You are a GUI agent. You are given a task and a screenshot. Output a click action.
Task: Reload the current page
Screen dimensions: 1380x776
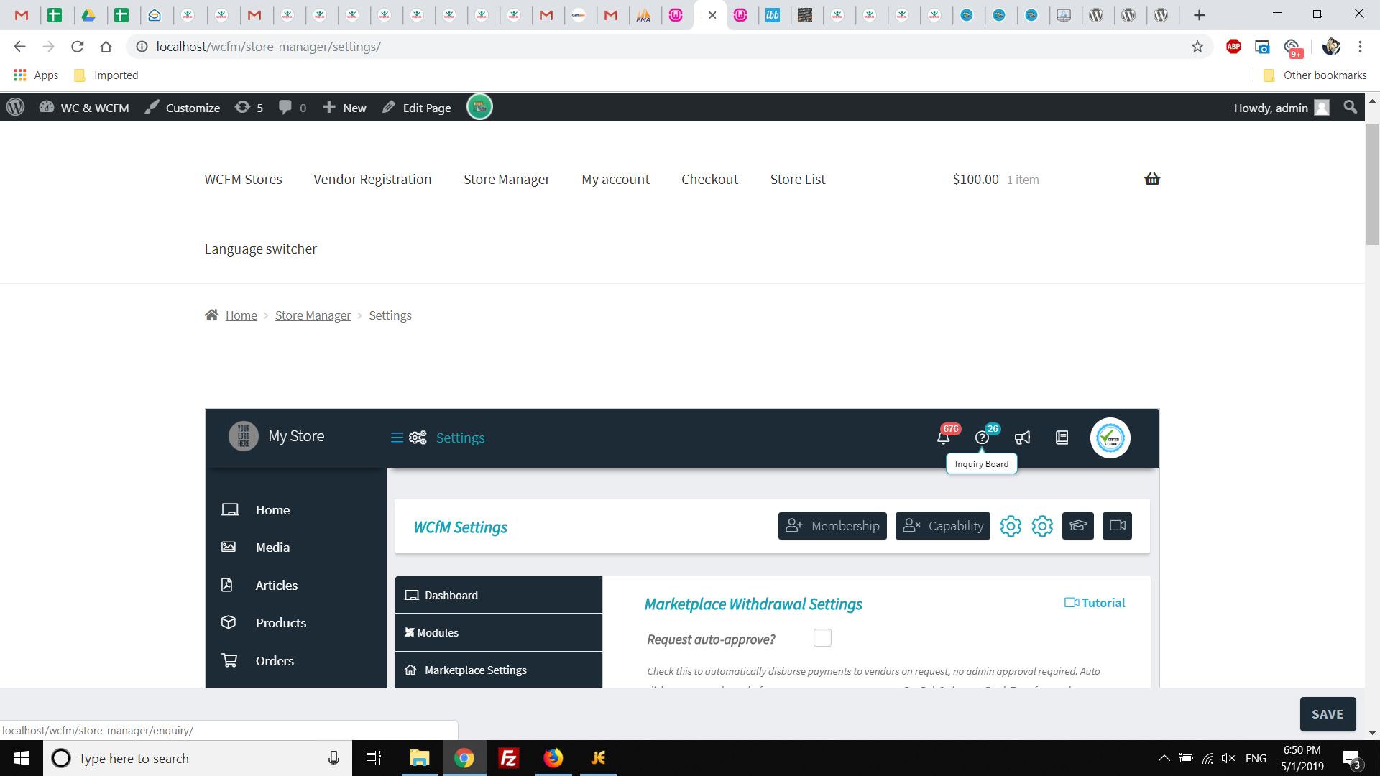[77, 47]
